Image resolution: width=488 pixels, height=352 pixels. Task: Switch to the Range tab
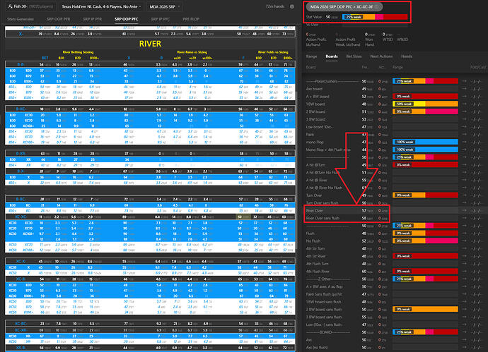point(311,56)
